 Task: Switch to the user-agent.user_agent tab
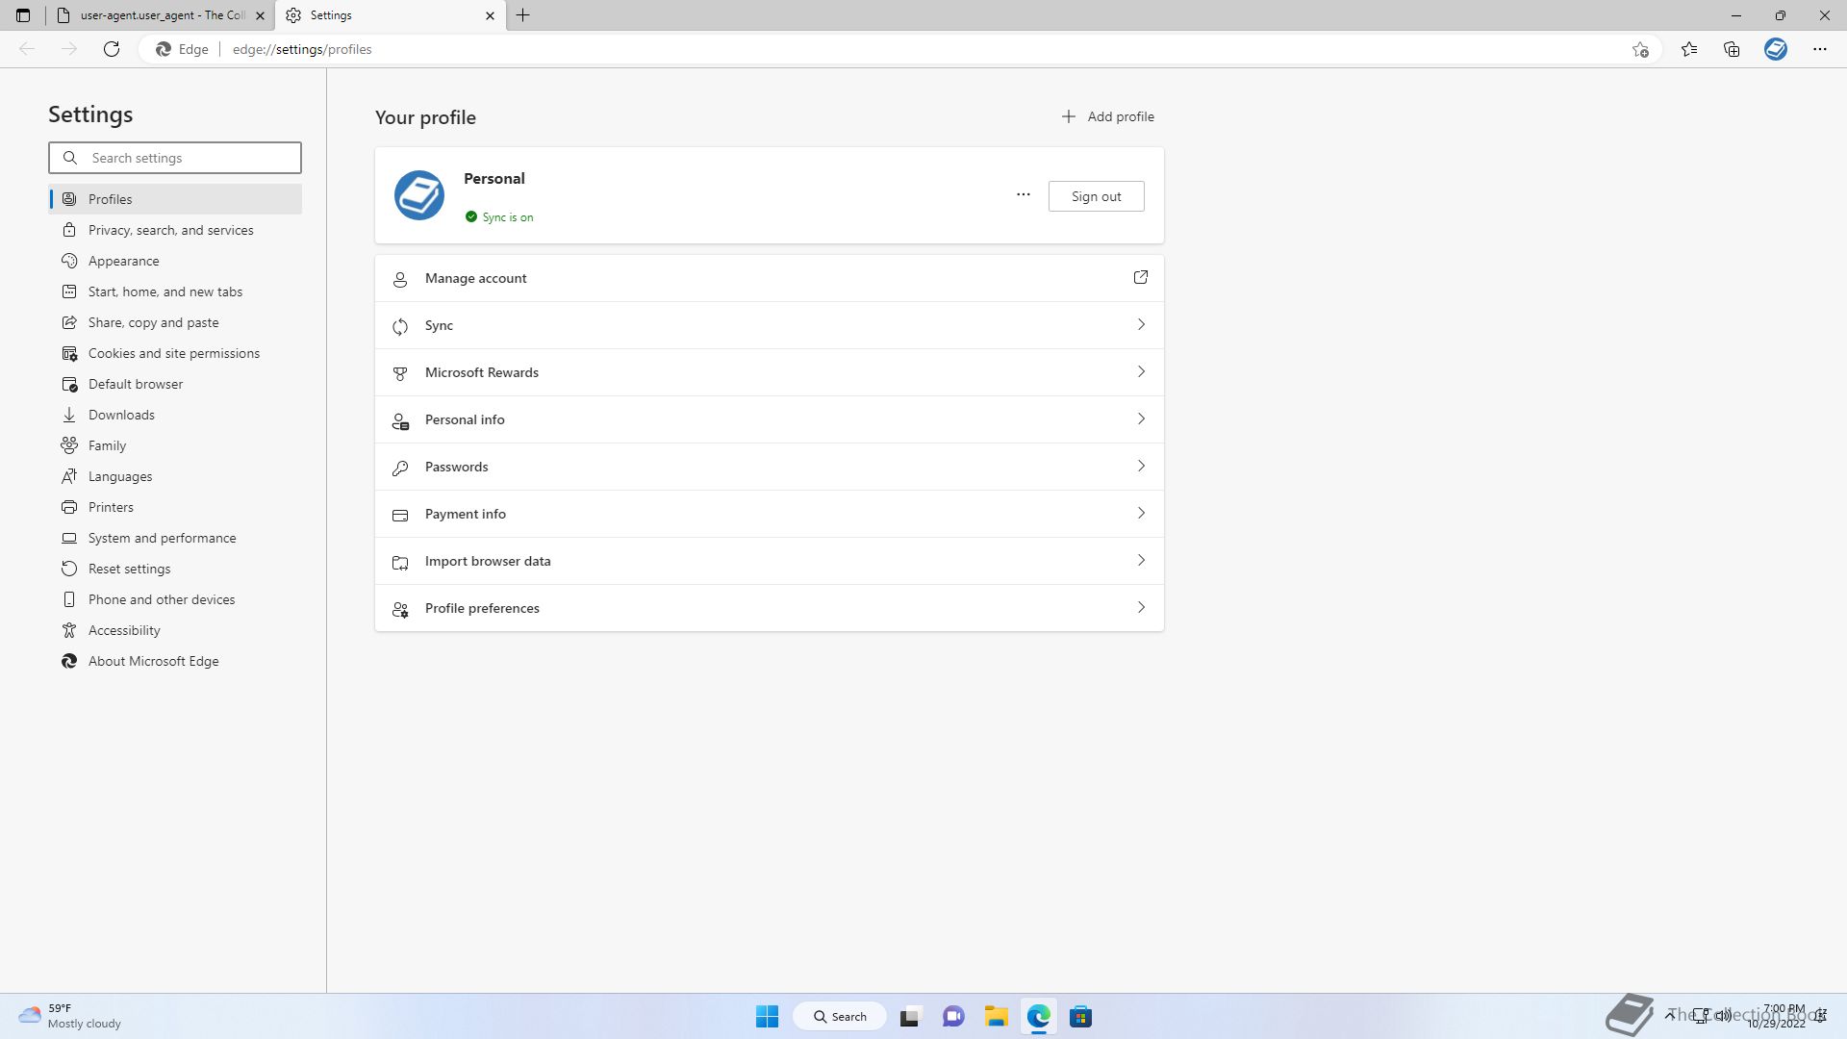pos(161,15)
